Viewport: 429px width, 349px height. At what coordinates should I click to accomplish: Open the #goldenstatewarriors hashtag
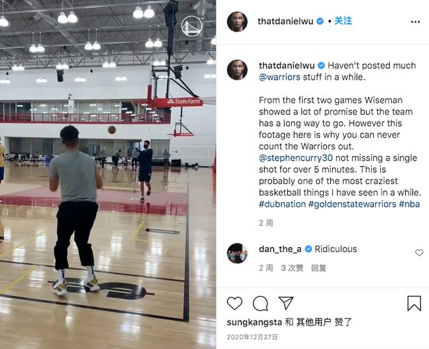coord(352,204)
